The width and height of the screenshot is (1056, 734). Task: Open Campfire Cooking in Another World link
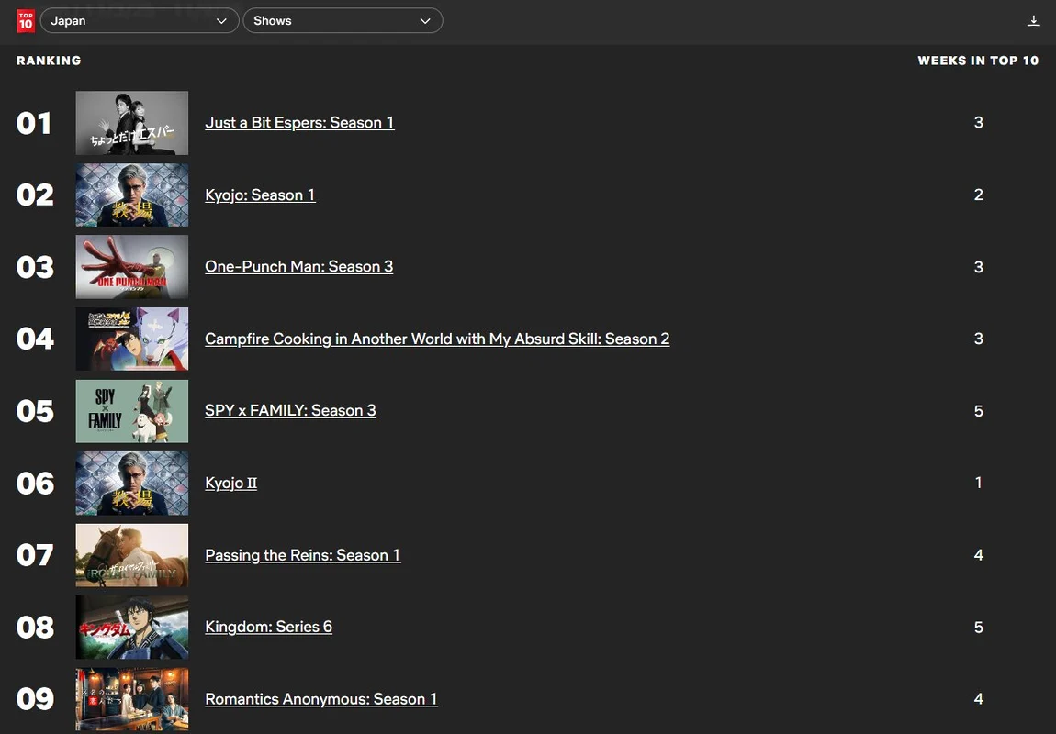coord(437,339)
